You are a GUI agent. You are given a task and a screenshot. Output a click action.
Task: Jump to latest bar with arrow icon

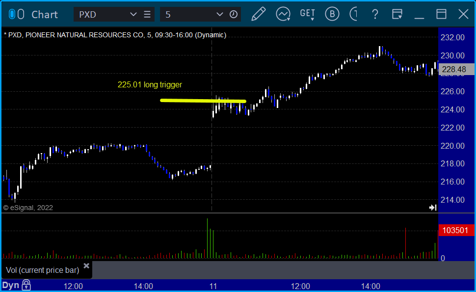[x=433, y=208]
